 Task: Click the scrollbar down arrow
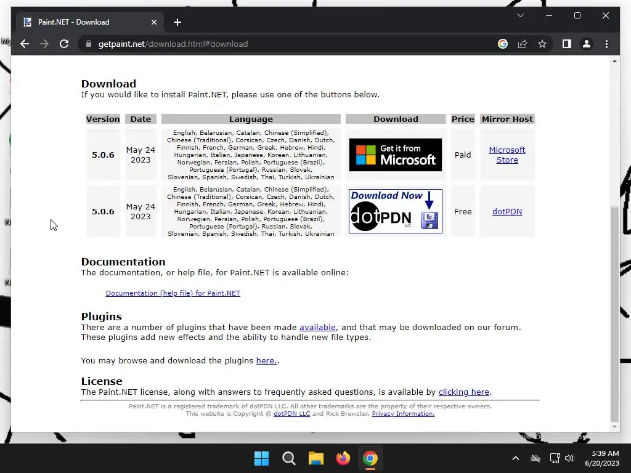click(x=614, y=427)
